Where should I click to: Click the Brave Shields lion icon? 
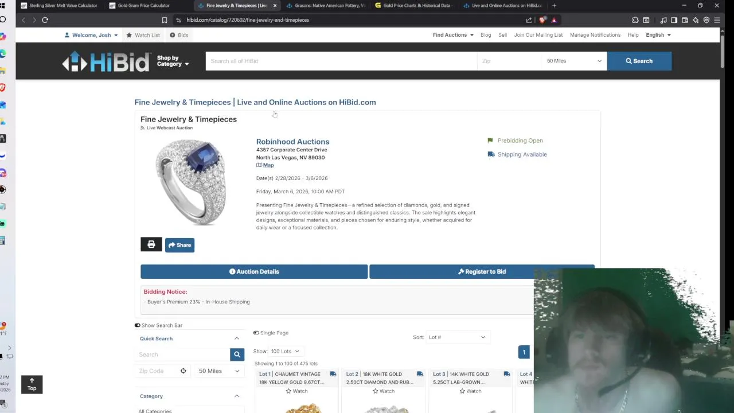(542, 20)
